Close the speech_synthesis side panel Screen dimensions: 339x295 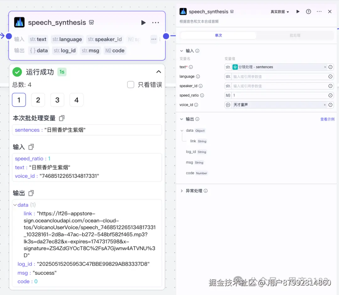(330, 12)
